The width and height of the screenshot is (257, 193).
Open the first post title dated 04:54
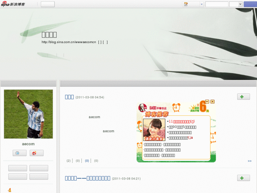pos(69,97)
